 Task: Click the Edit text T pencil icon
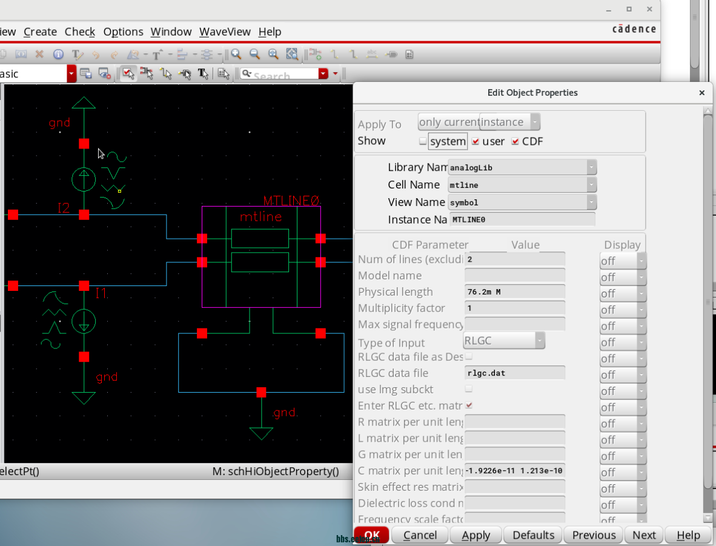pos(78,55)
